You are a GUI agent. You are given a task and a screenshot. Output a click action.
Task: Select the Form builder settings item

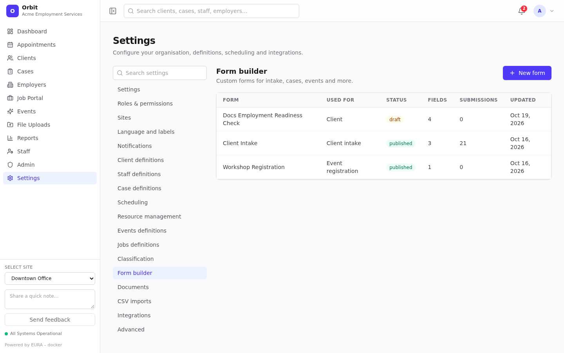[160, 273]
